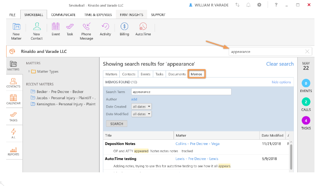Open the Date Modified dropdown

click(141, 114)
